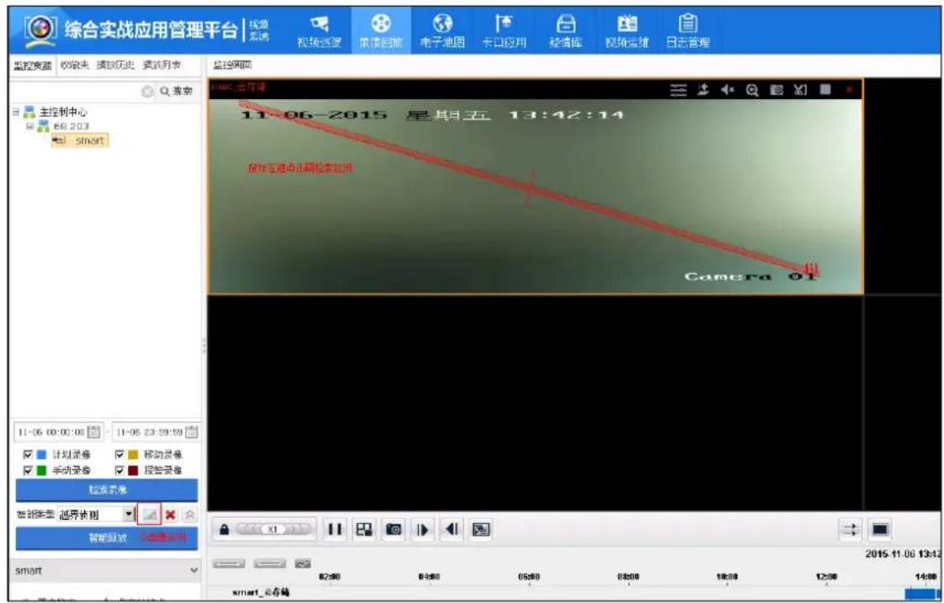The width and height of the screenshot is (944, 603).
Task: Click the download upload icon in video toolbar
Action: pos(703,90)
